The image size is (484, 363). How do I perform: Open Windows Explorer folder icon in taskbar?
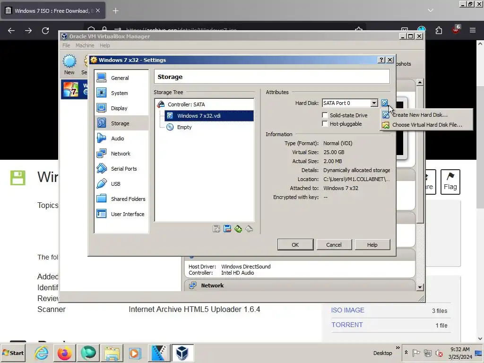point(112,353)
